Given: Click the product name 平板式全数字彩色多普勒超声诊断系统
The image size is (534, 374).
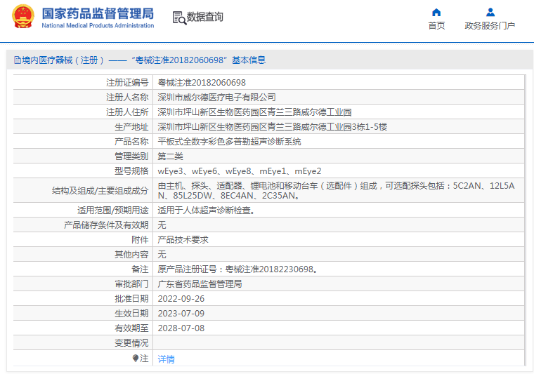Looking at the screenshot, I should pos(229,142).
